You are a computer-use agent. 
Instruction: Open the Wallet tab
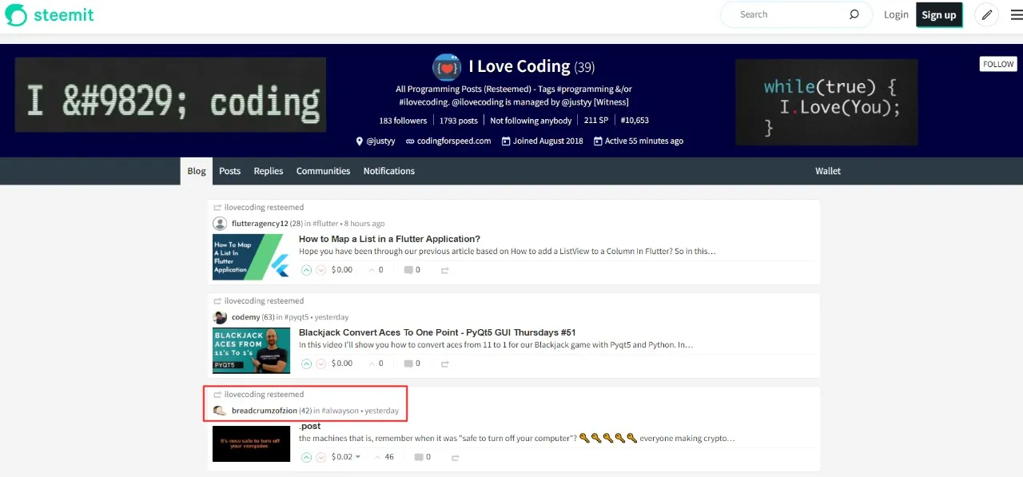click(828, 171)
